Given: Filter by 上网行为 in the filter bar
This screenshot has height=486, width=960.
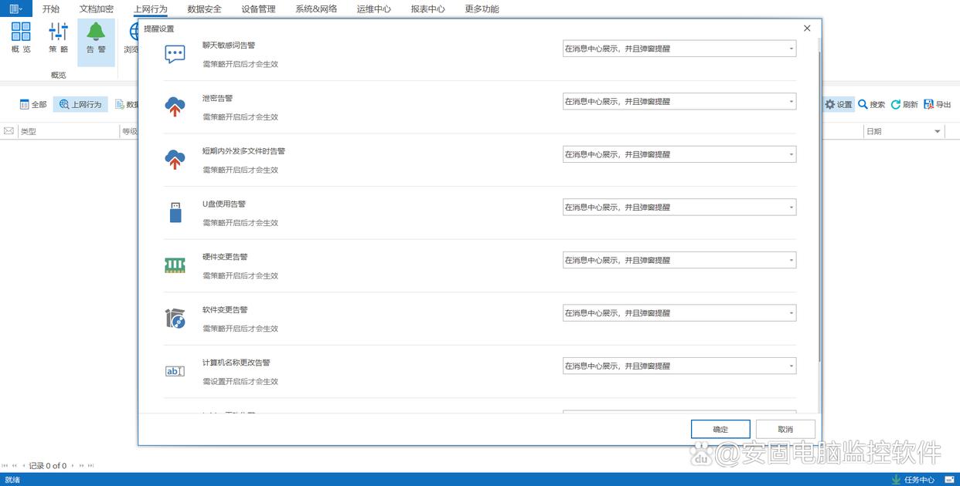Looking at the screenshot, I should (80, 104).
